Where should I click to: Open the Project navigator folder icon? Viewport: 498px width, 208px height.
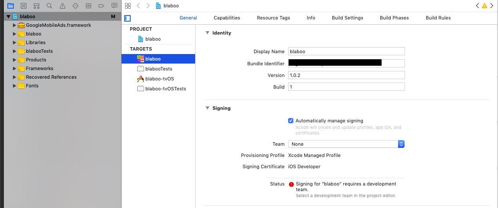[x=11, y=6]
